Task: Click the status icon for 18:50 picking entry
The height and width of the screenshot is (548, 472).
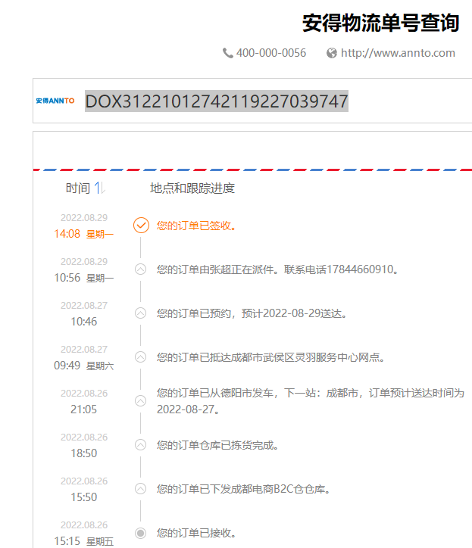Action: (x=141, y=445)
